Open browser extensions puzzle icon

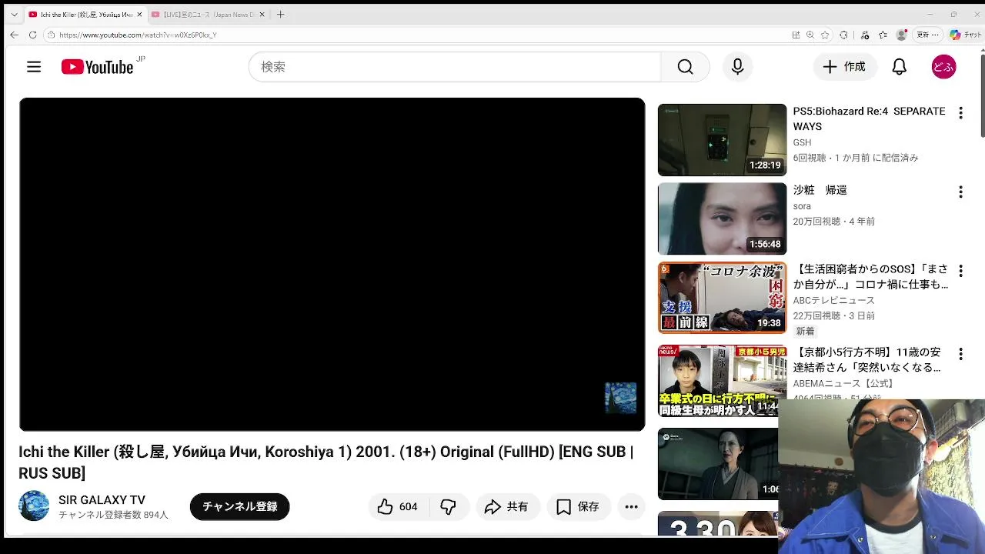843,35
